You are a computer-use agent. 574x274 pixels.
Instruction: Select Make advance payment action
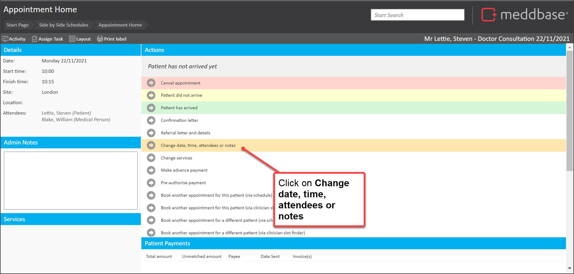click(x=184, y=170)
